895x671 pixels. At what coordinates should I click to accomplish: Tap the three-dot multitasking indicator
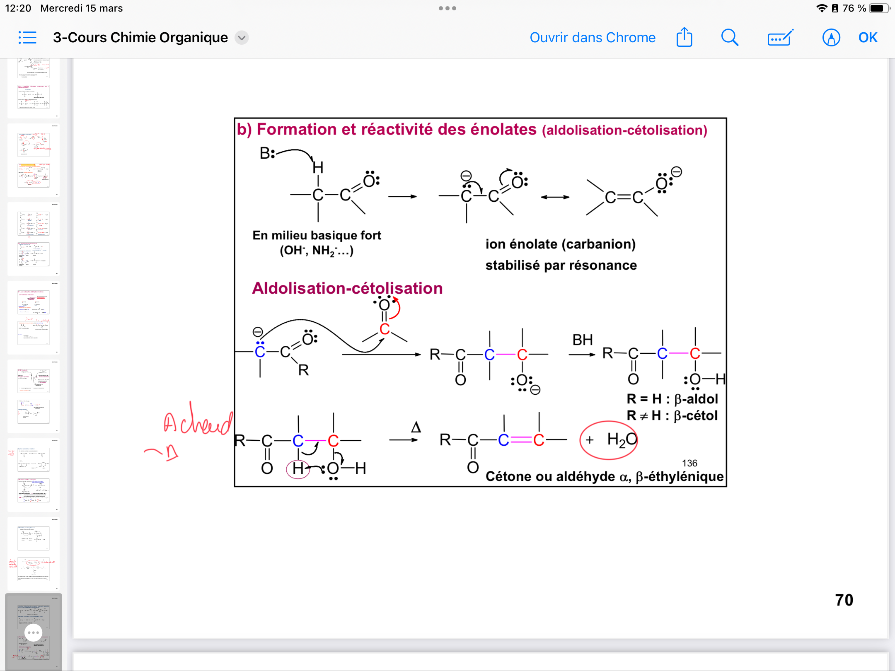[x=447, y=8]
